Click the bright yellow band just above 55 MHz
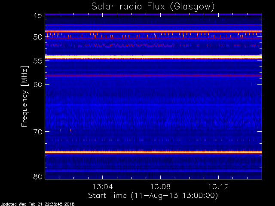275x206 pixels. (x=153, y=57)
